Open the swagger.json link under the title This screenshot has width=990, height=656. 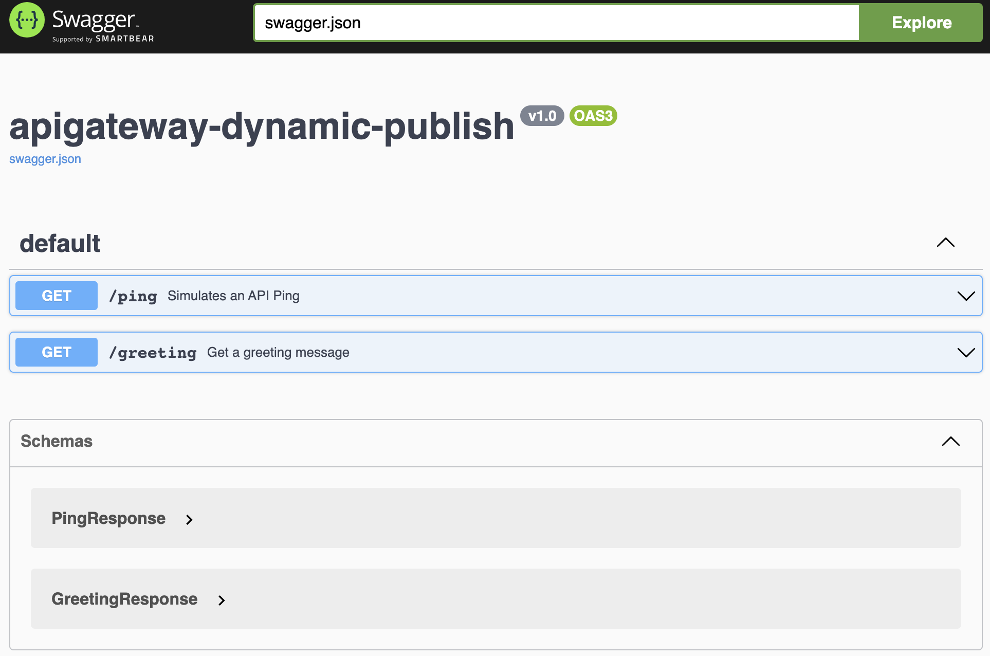click(45, 159)
